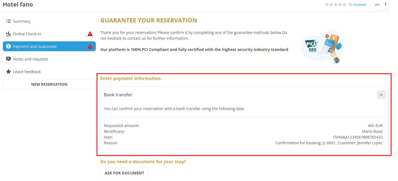Image resolution: width=398 pixels, height=181 pixels.
Task: Click the Bank transfer panel header
Action: point(244,95)
